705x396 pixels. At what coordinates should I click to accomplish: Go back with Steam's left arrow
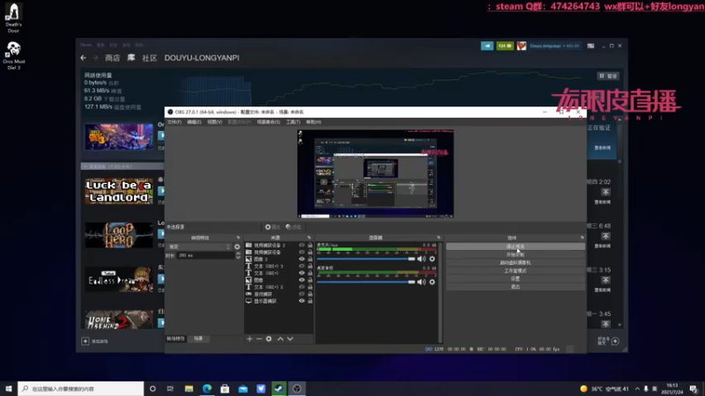click(x=83, y=58)
